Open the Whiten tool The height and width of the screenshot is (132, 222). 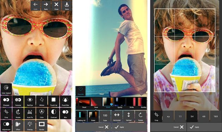[x=42, y=101]
